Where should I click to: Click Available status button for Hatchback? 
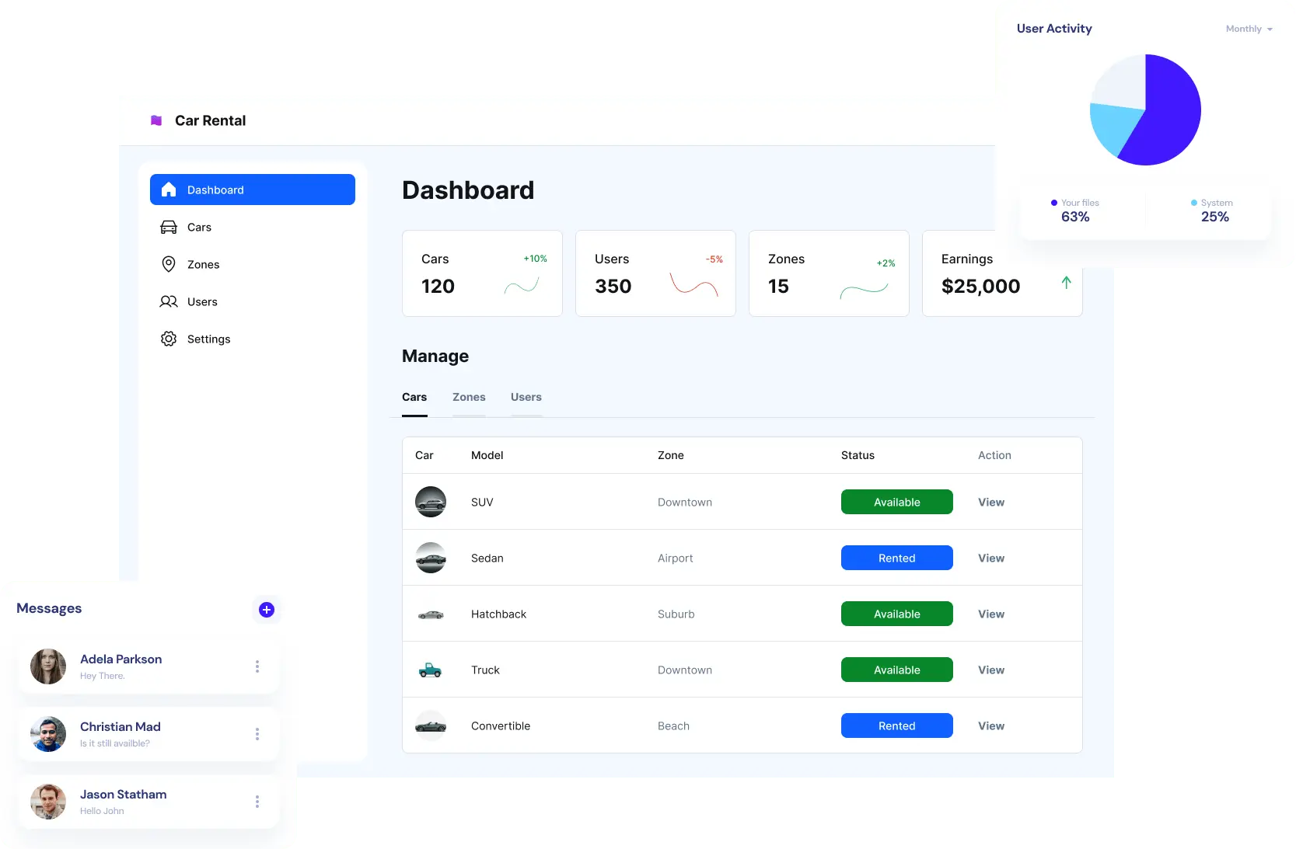click(x=897, y=614)
